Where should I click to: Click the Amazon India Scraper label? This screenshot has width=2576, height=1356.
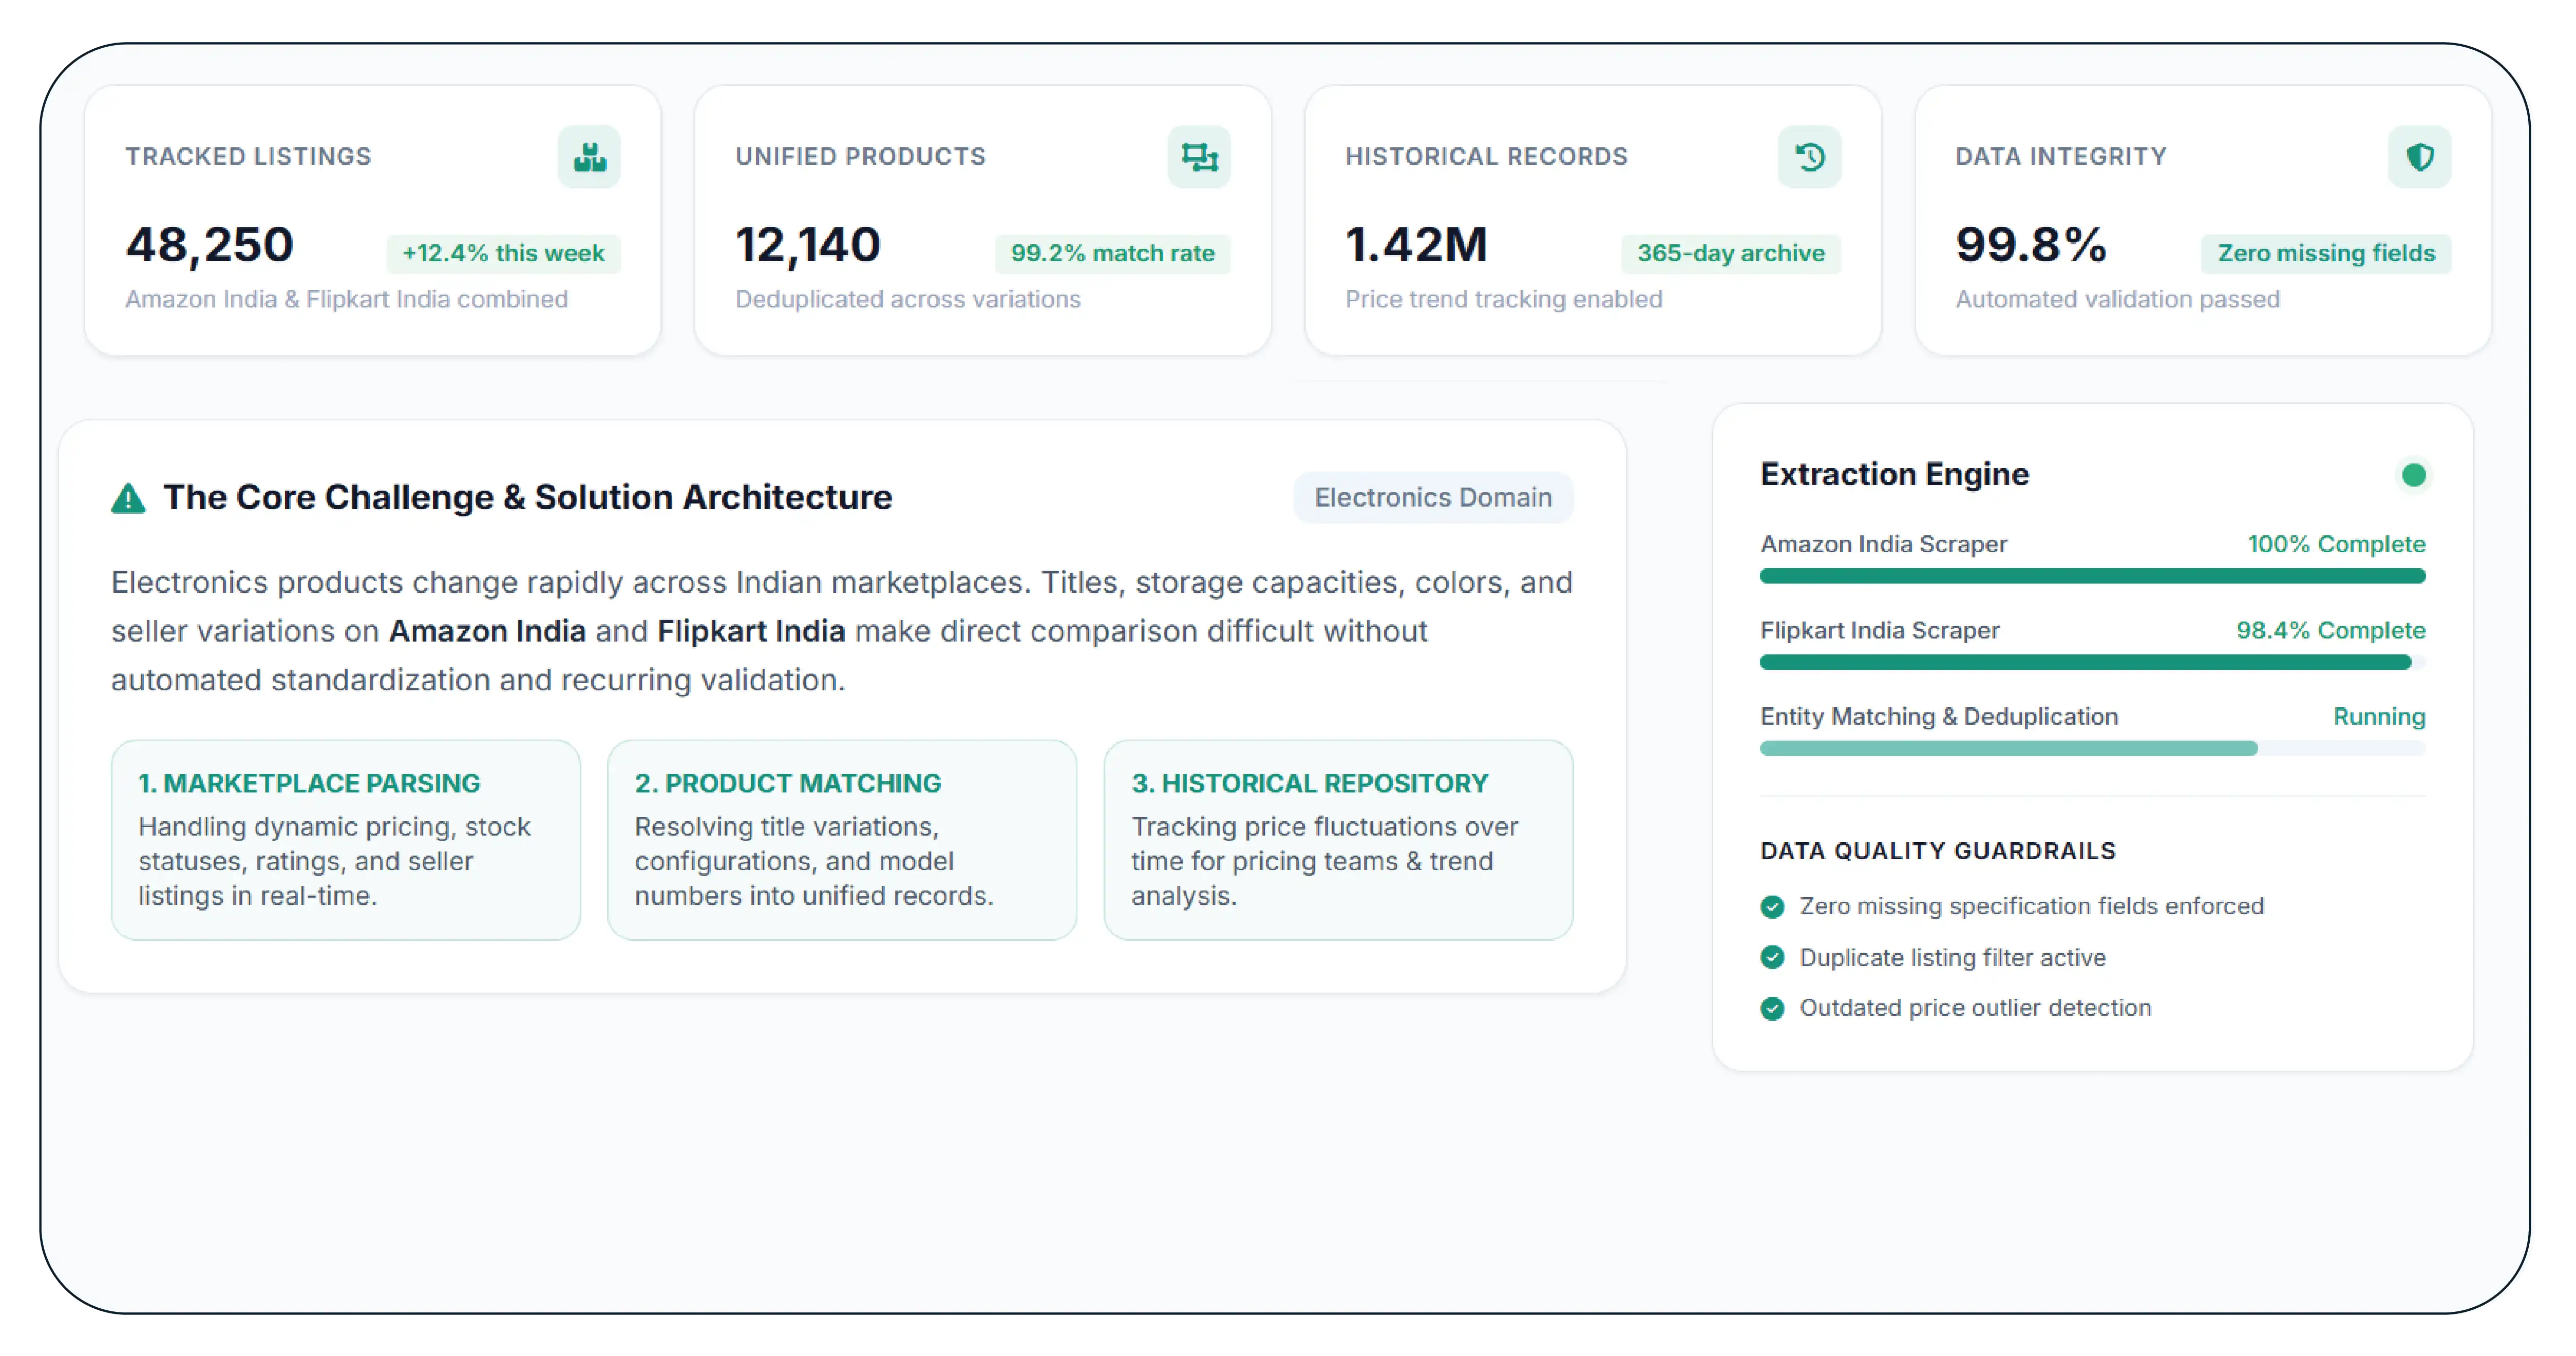pyautogui.click(x=1884, y=545)
